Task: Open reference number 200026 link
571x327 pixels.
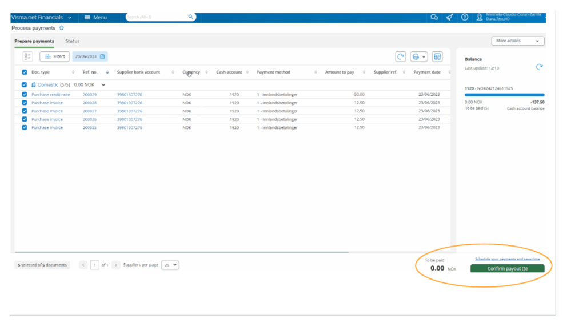Action: click(x=90, y=119)
